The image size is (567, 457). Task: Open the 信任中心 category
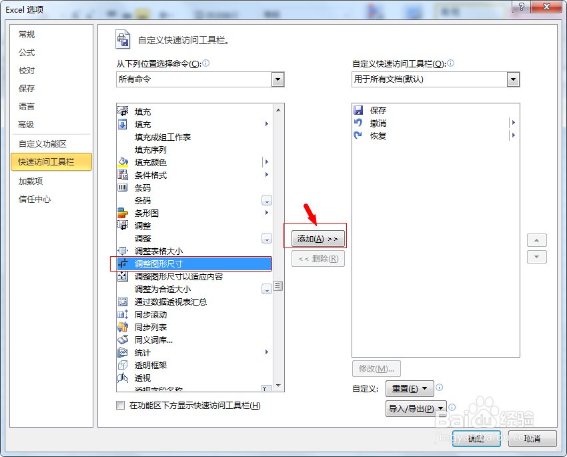coord(35,199)
